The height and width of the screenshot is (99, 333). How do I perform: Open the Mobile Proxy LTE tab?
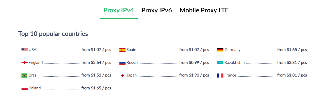coord(204,10)
